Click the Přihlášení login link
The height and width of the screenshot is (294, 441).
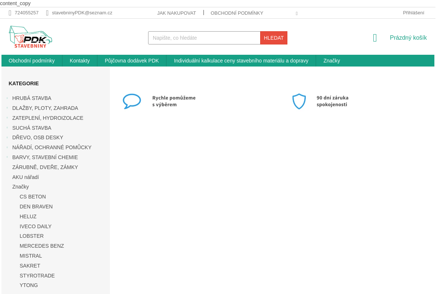[413, 13]
